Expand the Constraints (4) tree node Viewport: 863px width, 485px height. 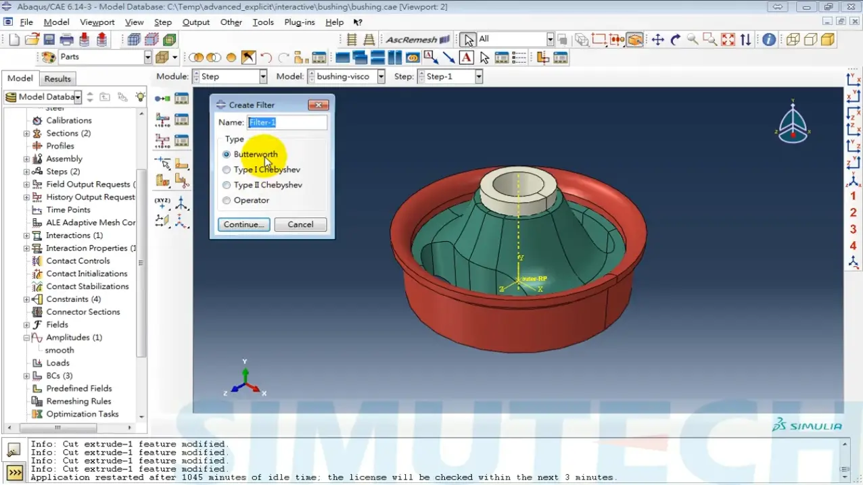point(26,299)
